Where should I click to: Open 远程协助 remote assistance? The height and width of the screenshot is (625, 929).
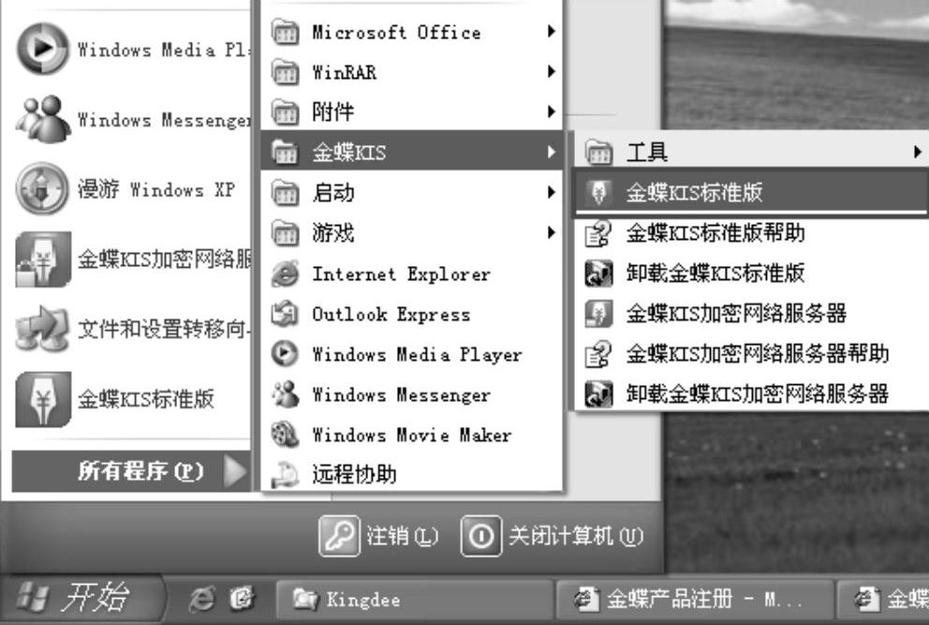tap(412, 474)
